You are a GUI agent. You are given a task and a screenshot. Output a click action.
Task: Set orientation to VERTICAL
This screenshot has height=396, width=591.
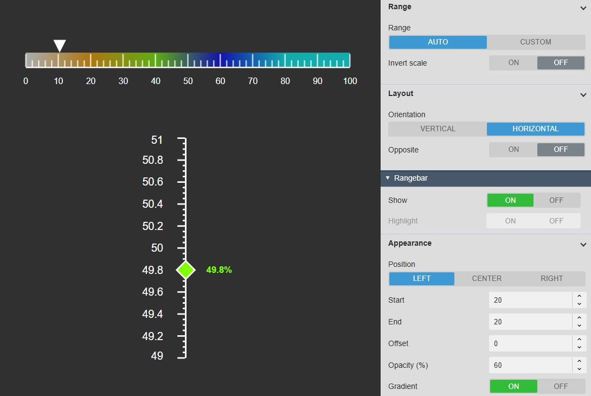[438, 129]
